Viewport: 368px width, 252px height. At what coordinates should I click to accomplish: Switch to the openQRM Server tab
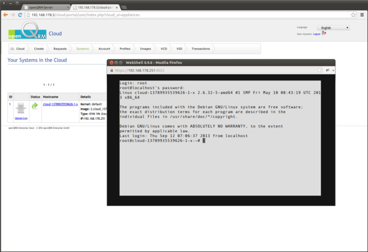tap(46, 7)
